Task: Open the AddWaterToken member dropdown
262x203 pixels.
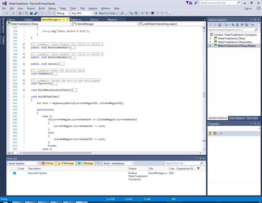Action: pyautogui.click(x=204, y=24)
